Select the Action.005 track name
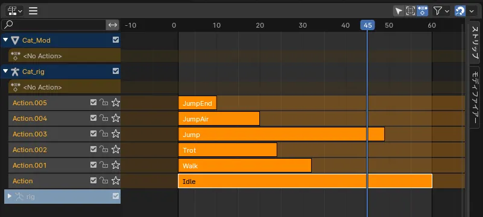Image resolution: width=483 pixels, height=217 pixels. [30, 103]
